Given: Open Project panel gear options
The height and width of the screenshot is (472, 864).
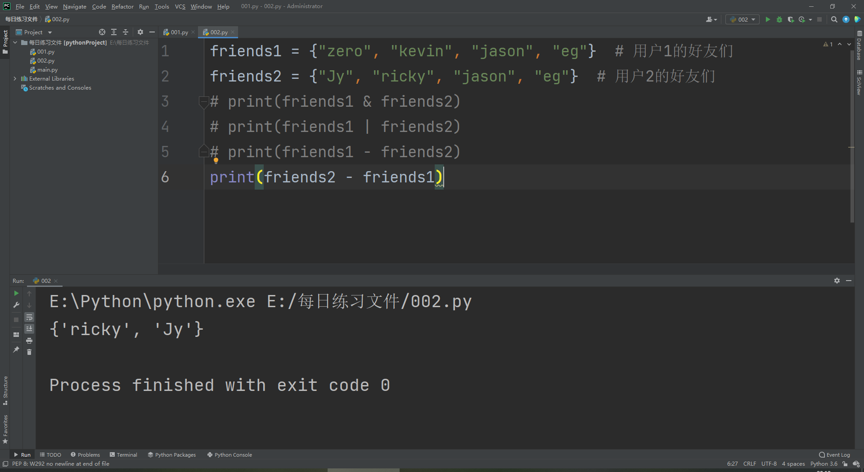Looking at the screenshot, I should pos(140,32).
